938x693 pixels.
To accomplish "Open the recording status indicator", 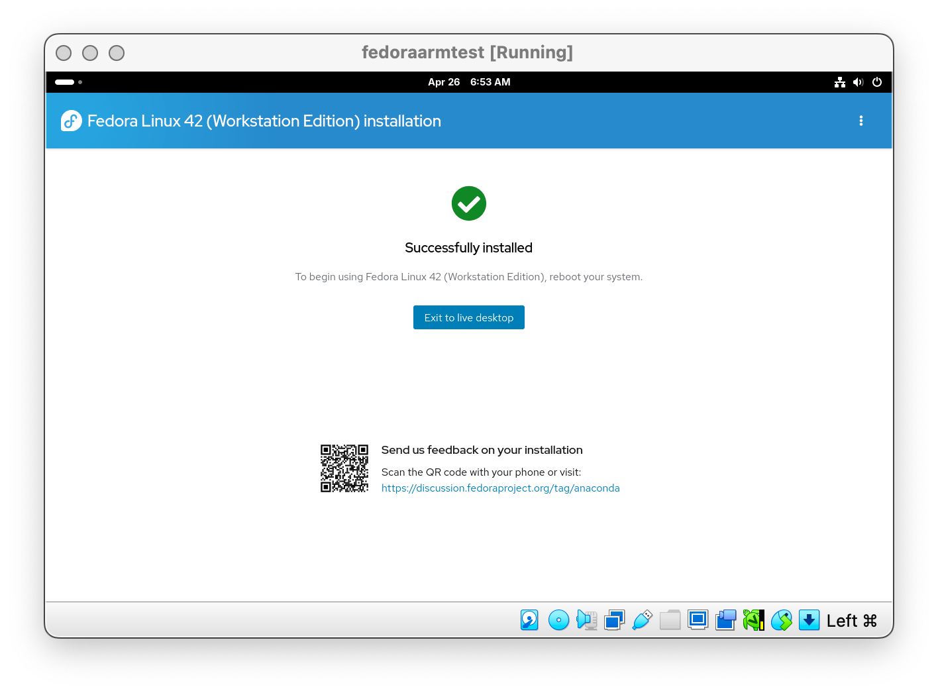I will [725, 620].
